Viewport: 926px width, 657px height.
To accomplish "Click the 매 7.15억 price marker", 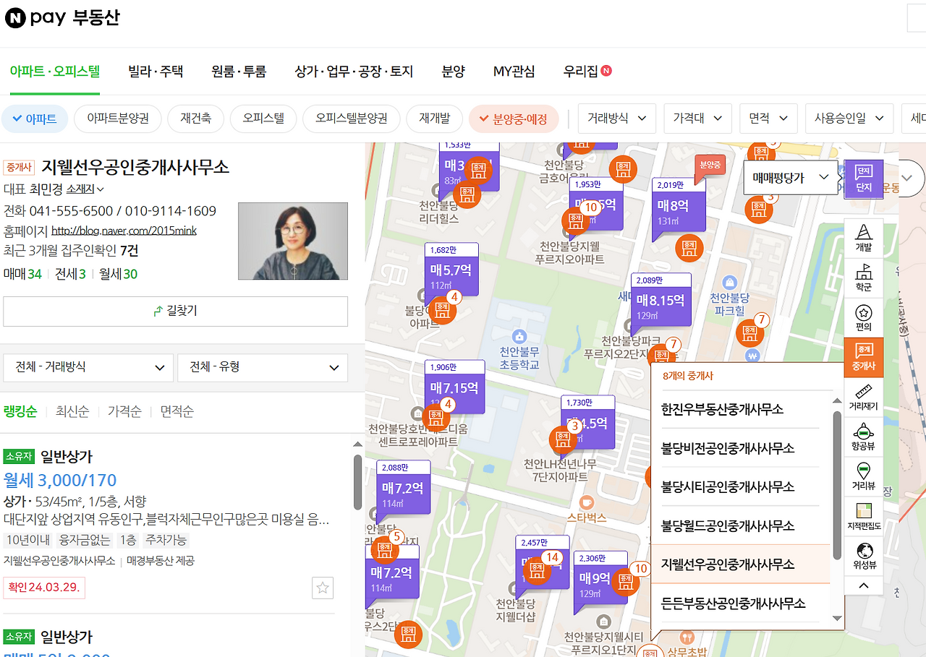I will coord(454,389).
